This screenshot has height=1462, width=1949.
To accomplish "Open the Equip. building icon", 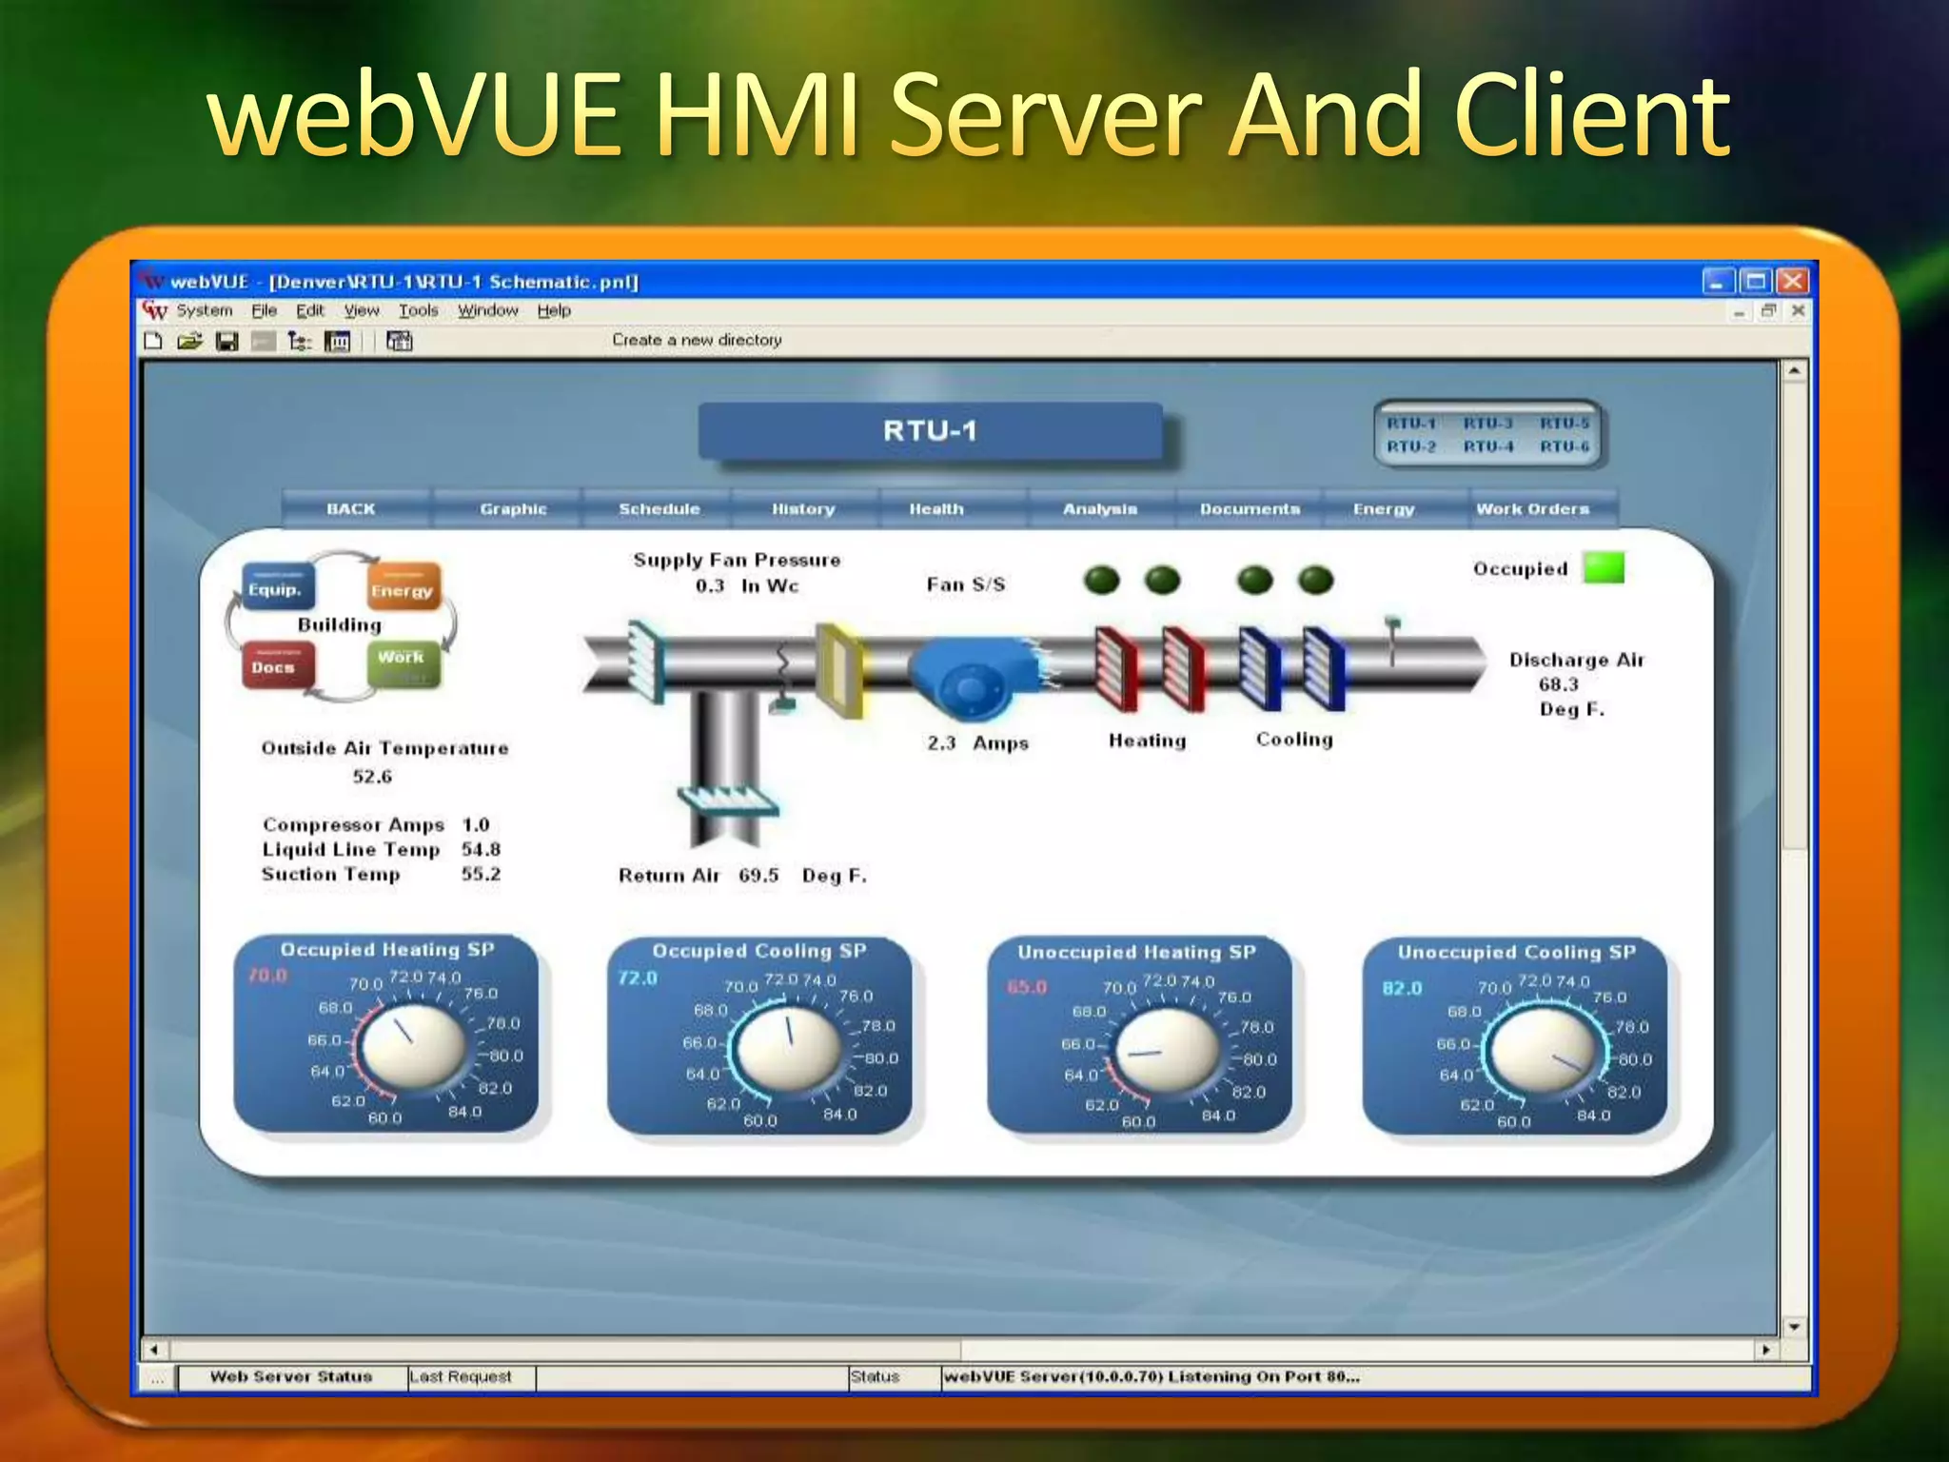I will (277, 586).
